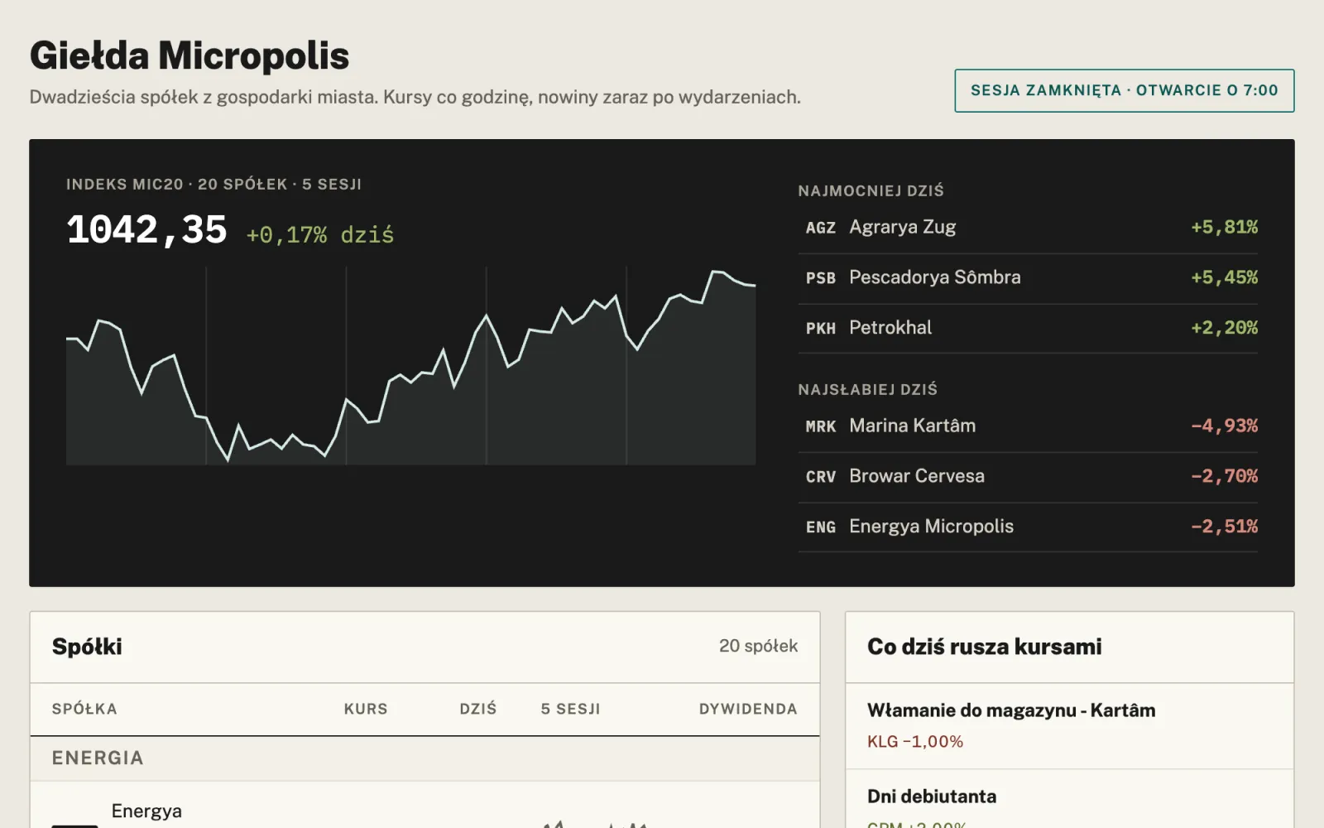Click the Najmocniej dziś section label
The width and height of the screenshot is (1324, 828).
tap(871, 191)
